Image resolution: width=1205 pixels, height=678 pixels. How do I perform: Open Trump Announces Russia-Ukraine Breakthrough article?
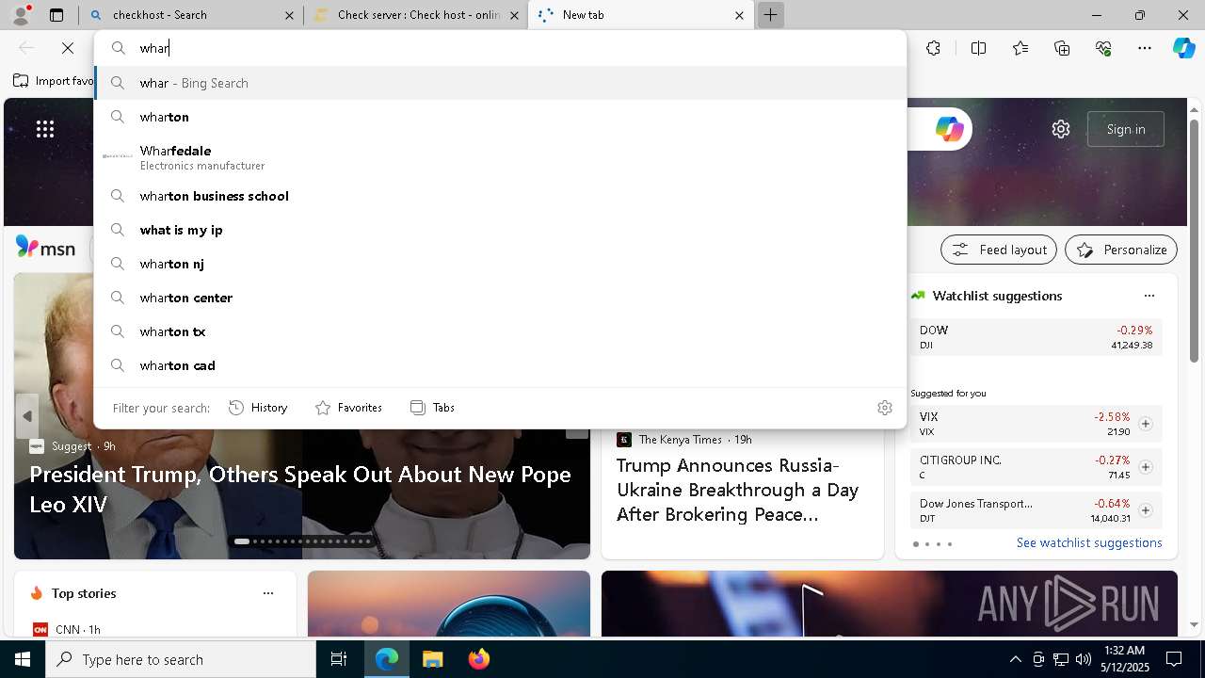point(737,490)
